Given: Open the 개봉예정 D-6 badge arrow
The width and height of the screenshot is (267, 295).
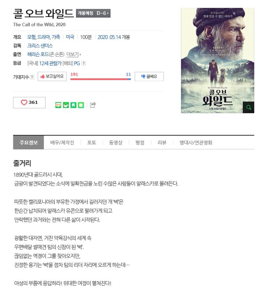Looking at the screenshot, I should click(x=93, y=13).
